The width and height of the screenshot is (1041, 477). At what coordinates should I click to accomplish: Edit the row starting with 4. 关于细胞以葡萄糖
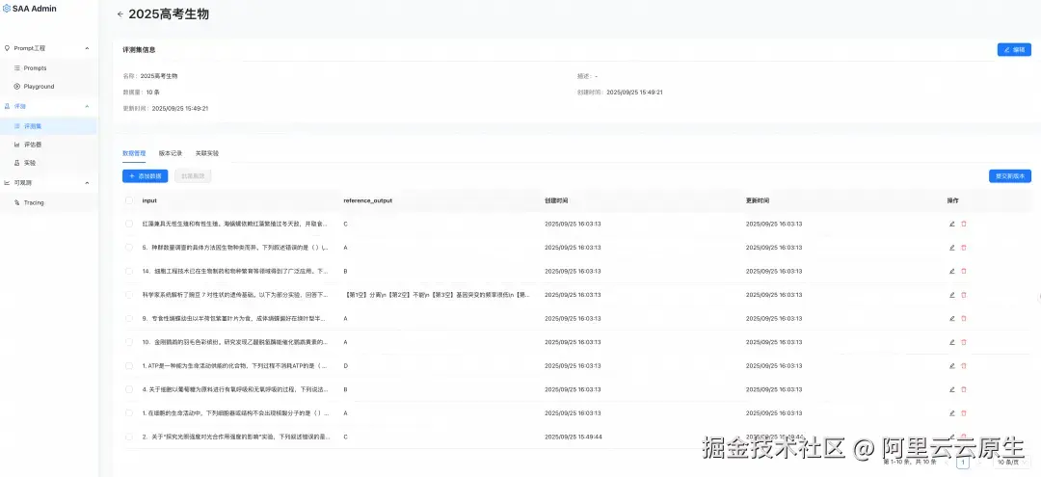pos(951,389)
